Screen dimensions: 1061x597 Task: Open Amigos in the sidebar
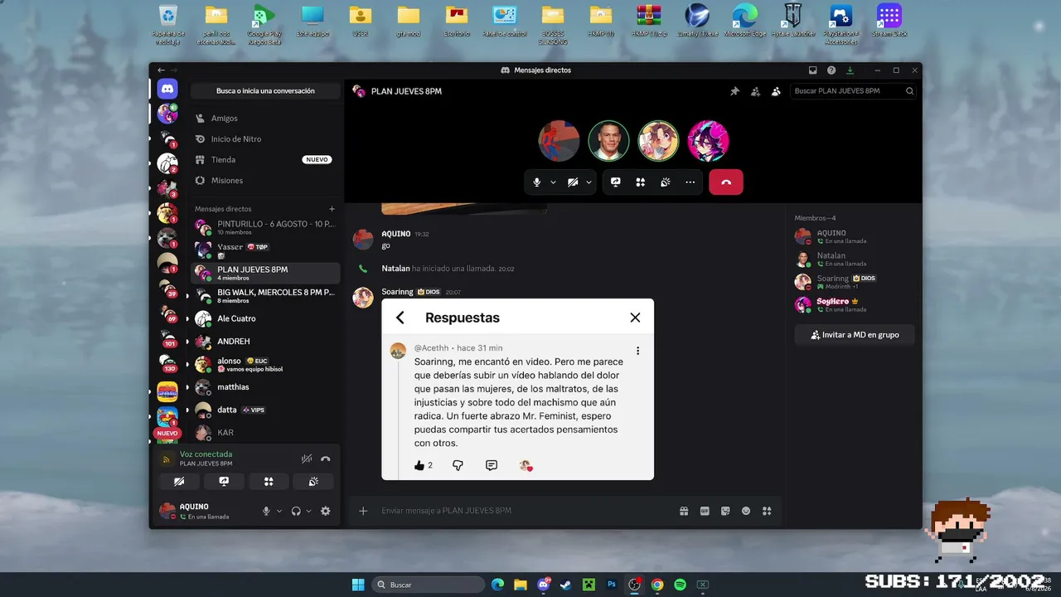click(265, 119)
